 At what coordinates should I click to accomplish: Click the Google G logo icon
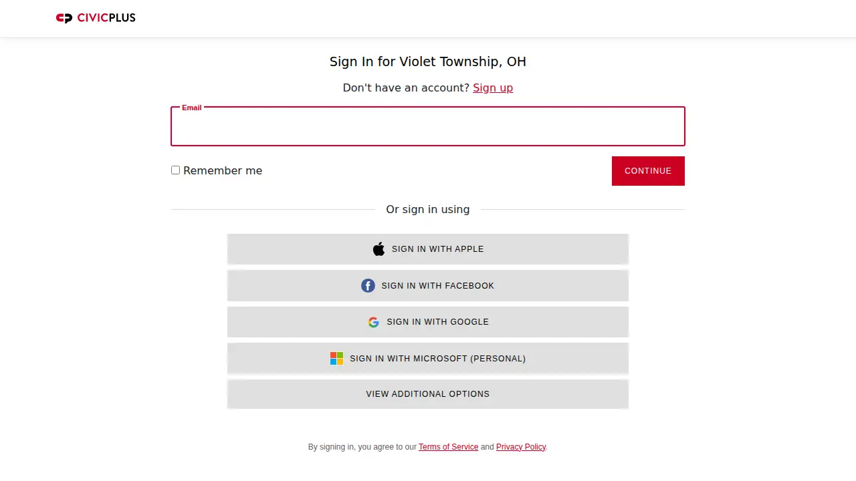373,322
